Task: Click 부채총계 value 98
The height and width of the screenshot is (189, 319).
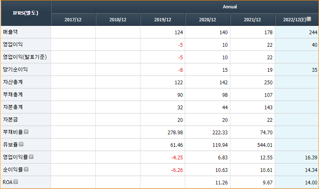Action: tap(225, 95)
